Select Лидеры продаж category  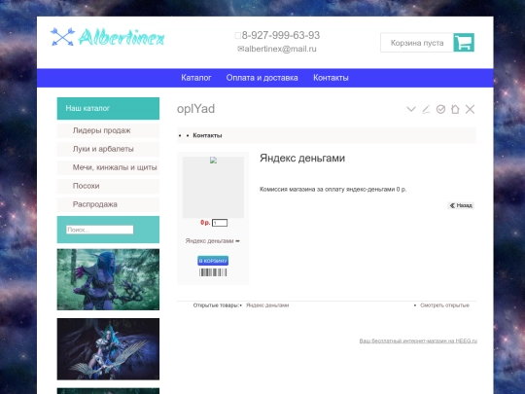tap(108, 130)
